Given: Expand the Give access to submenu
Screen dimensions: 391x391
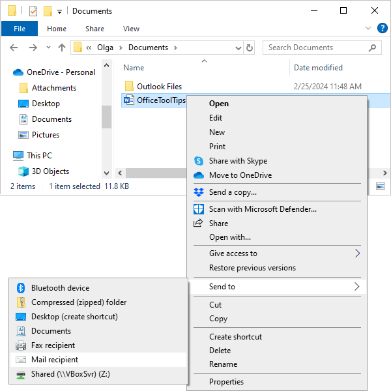Looking at the screenshot, I should coord(277,253).
